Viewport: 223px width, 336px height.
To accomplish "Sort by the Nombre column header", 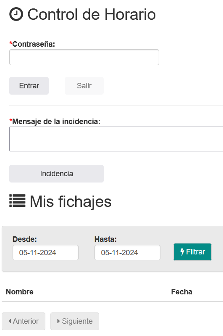I will click(x=20, y=292).
